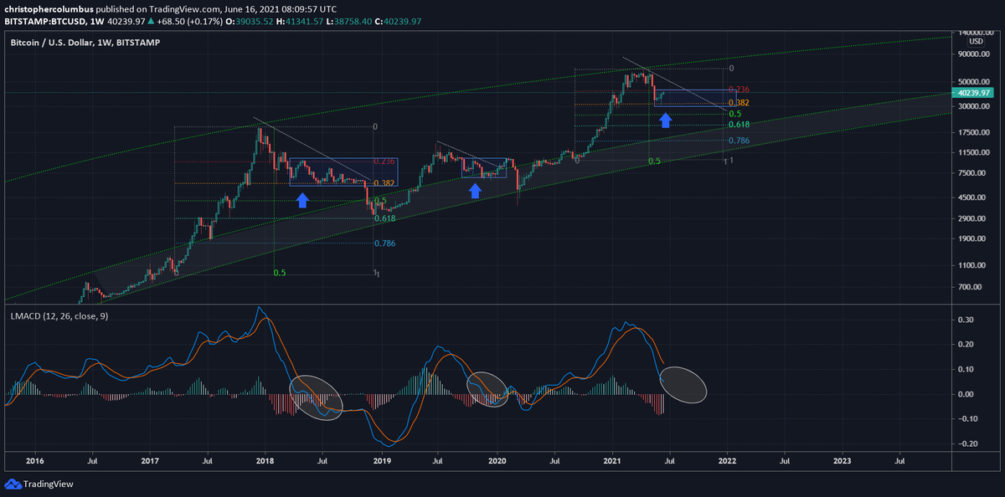This screenshot has height=497, width=1005.
Task: Click the 0.10 LMACD scale value
Action: 967,369
